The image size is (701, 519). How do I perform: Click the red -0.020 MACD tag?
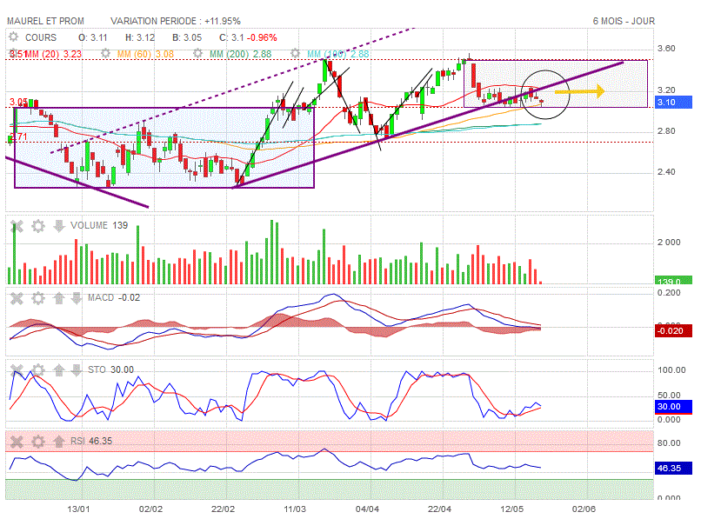[673, 331]
